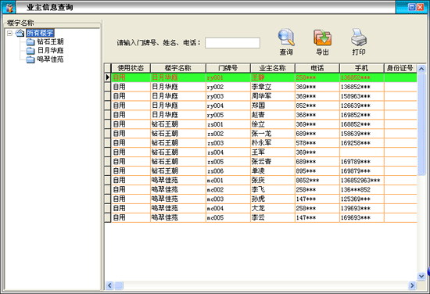Select the row selector for zs004

click(108, 152)
